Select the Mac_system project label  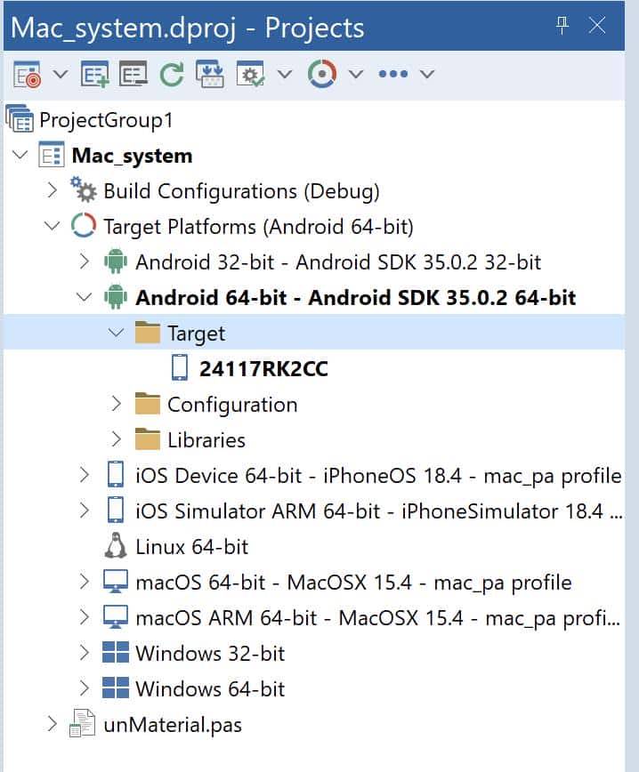pos(132,156)
